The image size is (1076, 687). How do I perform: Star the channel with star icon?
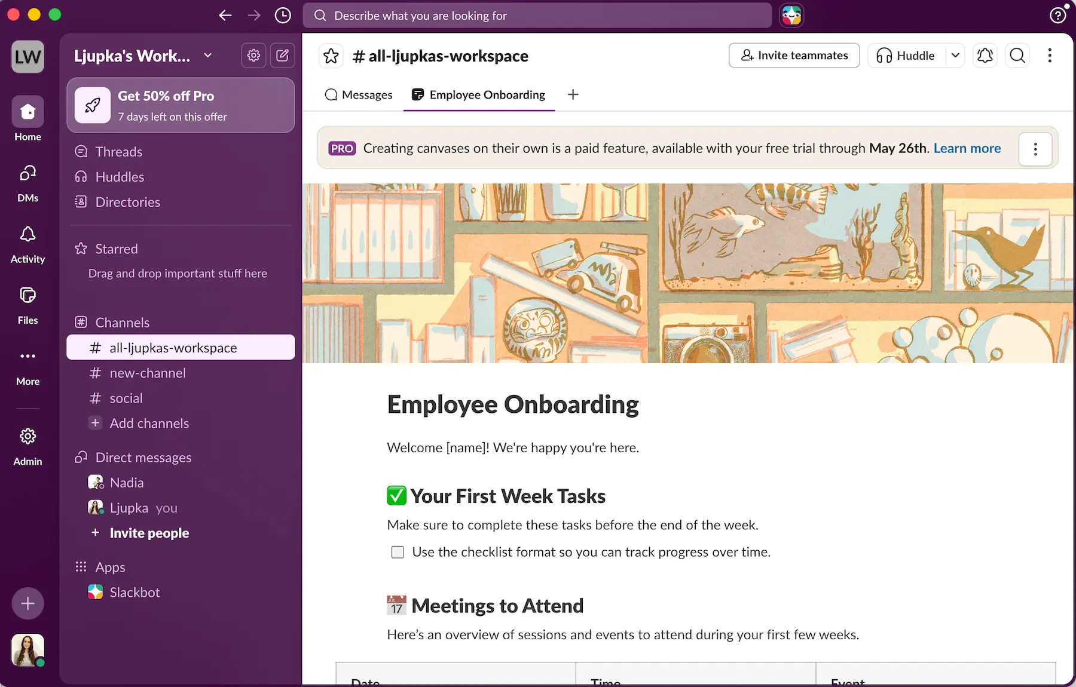(331, 56)
